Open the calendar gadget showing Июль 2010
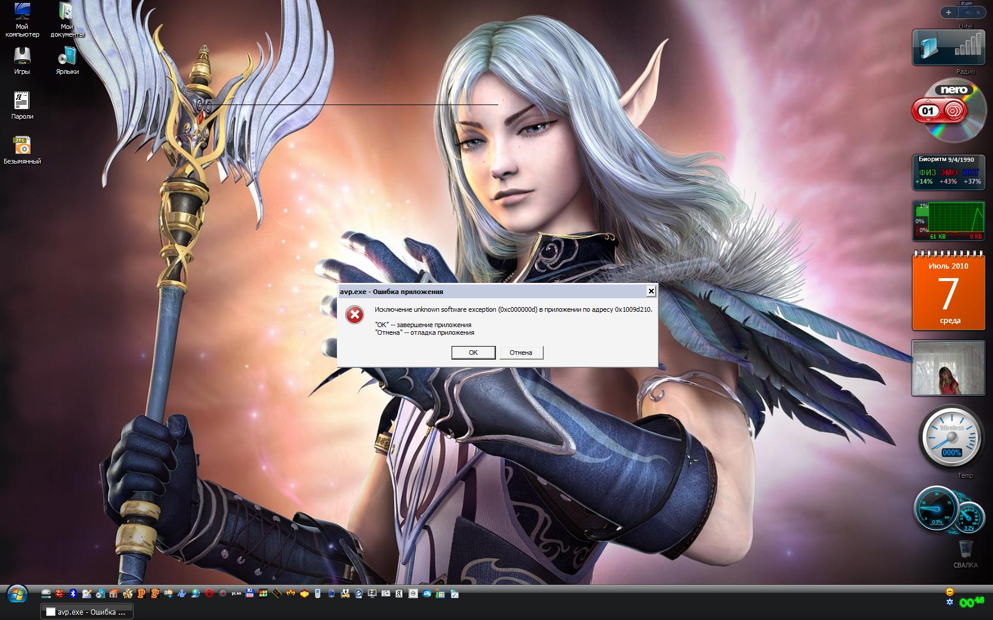Screen dimensions: 993x620 (949, 291)
